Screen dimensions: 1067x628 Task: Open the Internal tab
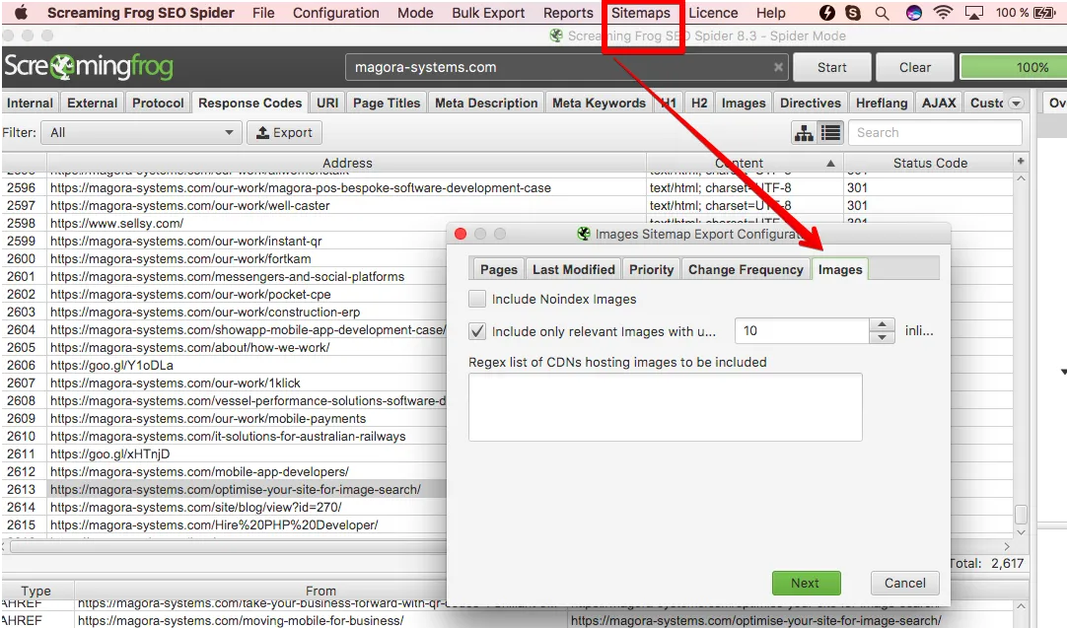click(30, 103)
